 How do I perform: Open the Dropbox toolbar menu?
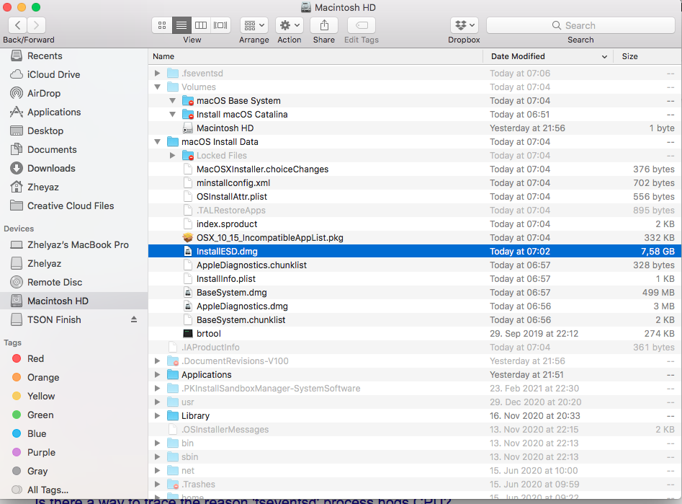464,25
